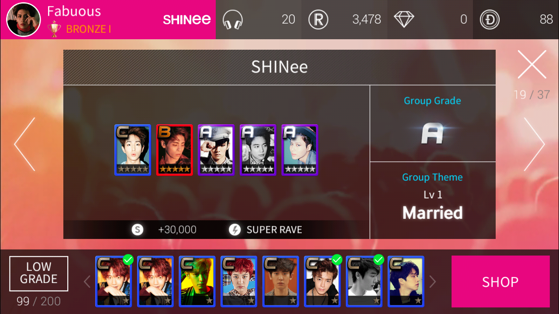Select the red B-grade member card
Screen dimensions: 559x314
click(x=174, y=150)
